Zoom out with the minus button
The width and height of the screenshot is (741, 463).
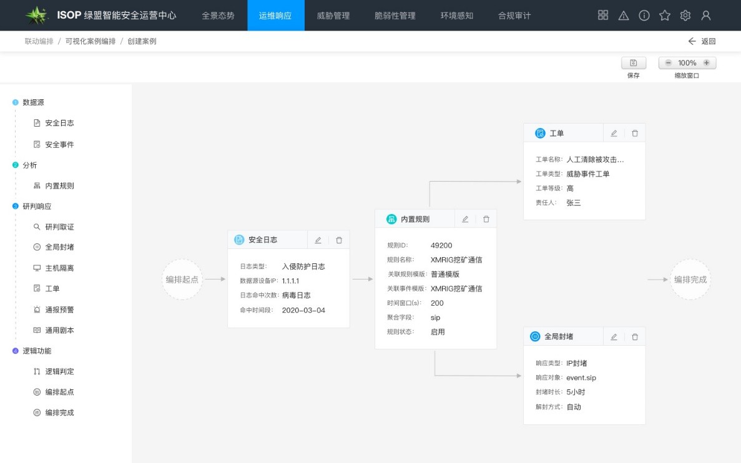[669, 63]
